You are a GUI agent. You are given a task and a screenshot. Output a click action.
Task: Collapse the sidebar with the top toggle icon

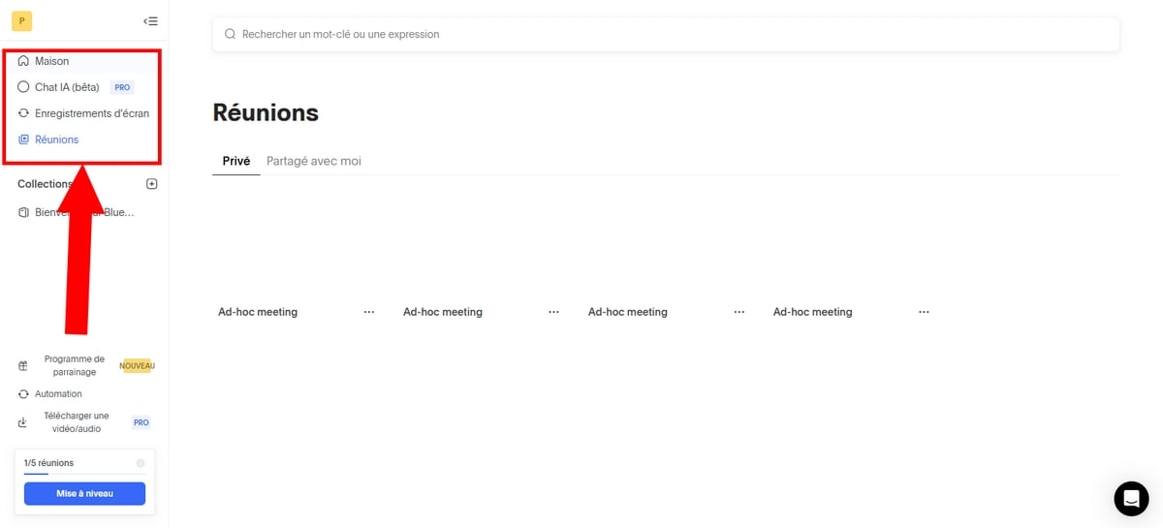point(150,20)
